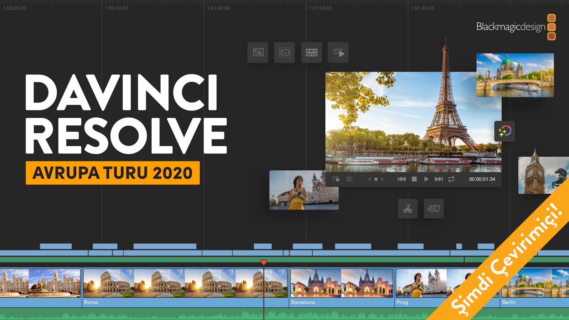Image resolution: width=569 pixels, height=320 pixels.
Task: Skip to the start of the clip
Action: [402, 179]
